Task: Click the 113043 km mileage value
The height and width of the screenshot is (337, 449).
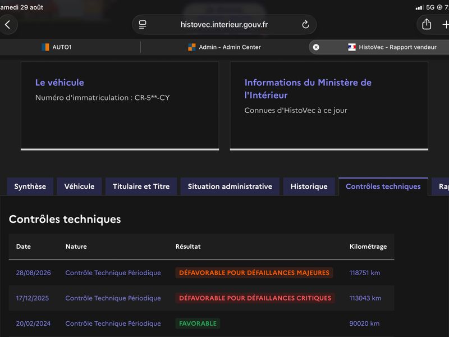Action: pyautogui.click(x=365, y=298)
